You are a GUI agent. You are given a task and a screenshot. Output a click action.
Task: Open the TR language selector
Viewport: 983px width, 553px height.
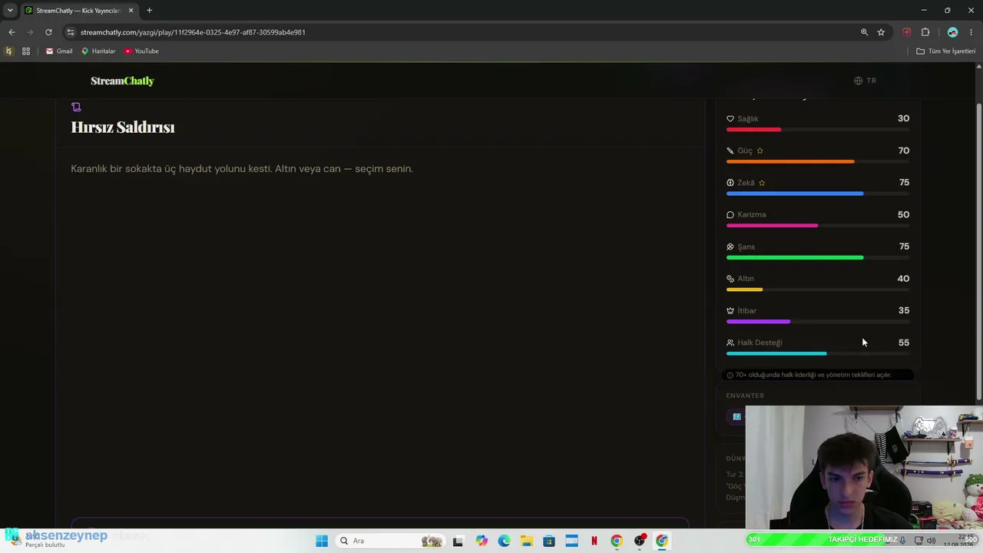point(865,81)
